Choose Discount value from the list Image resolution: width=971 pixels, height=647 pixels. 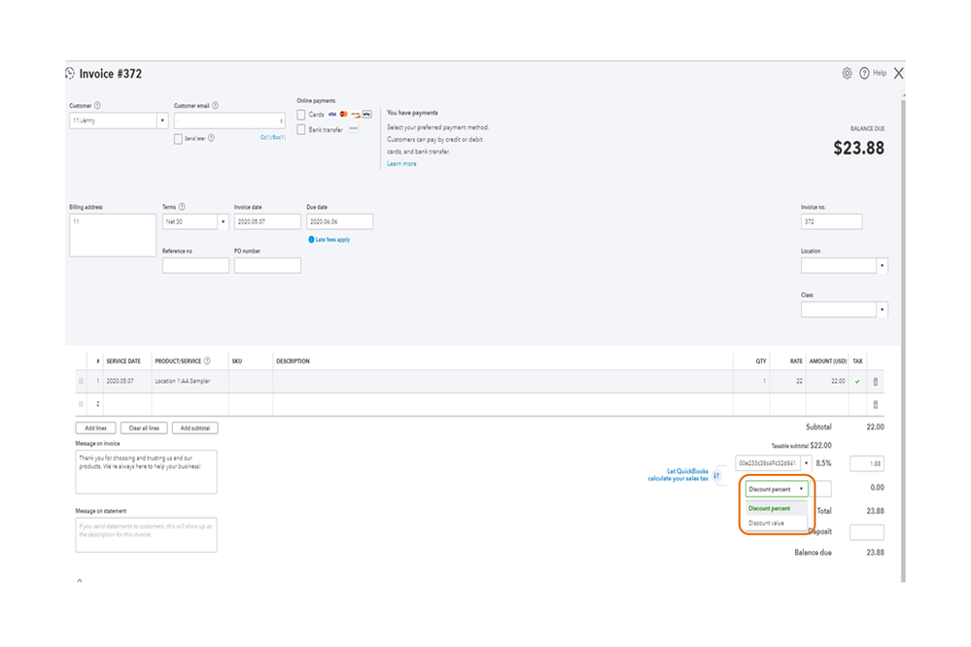767,523
